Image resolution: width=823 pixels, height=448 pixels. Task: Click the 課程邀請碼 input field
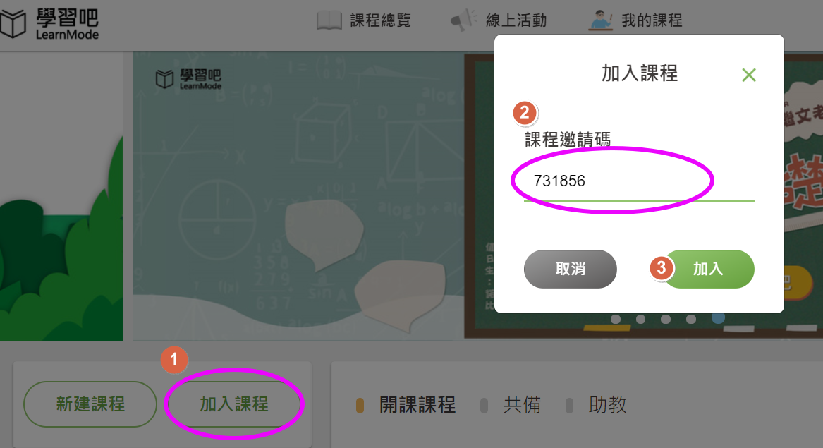click(x=639, y=181)
